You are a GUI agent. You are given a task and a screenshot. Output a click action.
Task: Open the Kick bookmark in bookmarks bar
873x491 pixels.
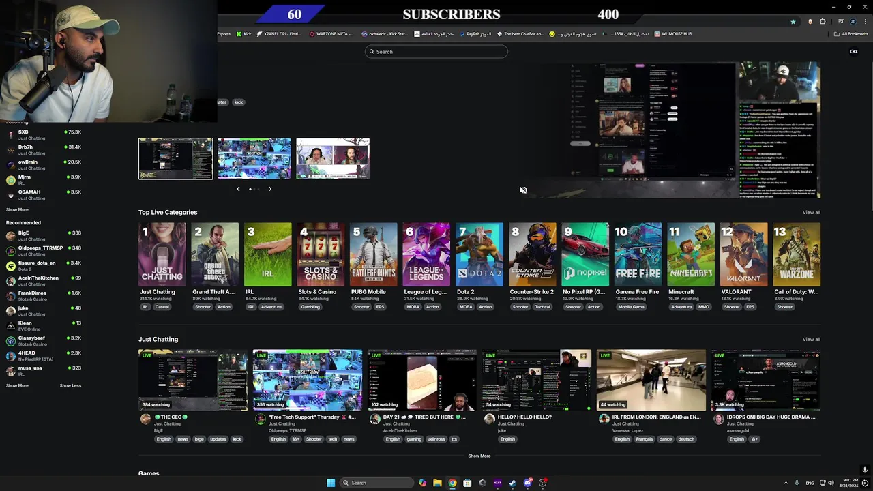point(243,34)
